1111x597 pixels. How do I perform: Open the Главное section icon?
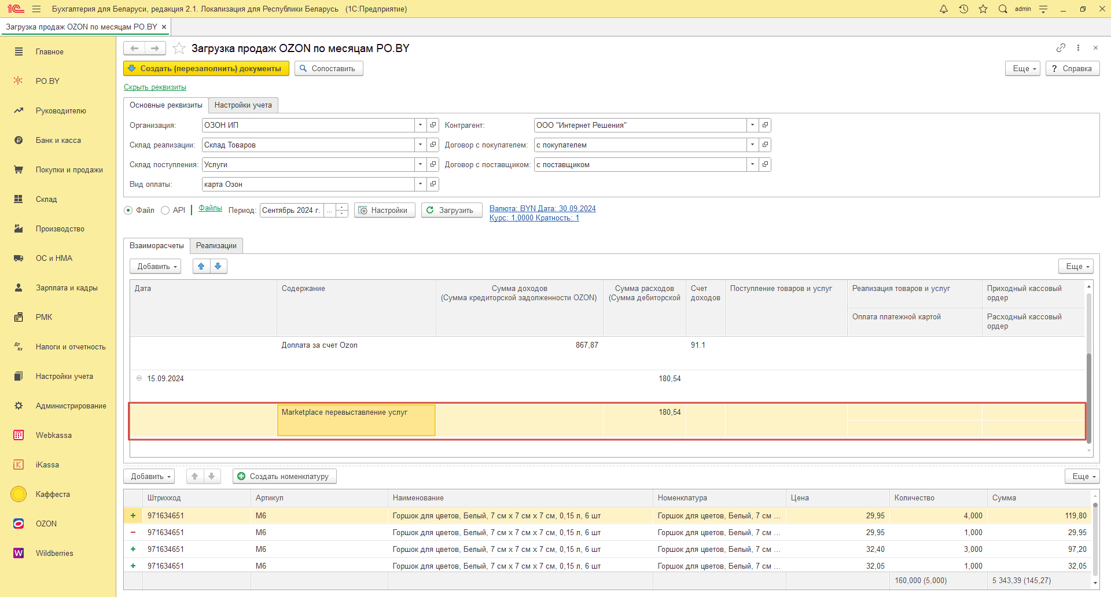(19, 51)
